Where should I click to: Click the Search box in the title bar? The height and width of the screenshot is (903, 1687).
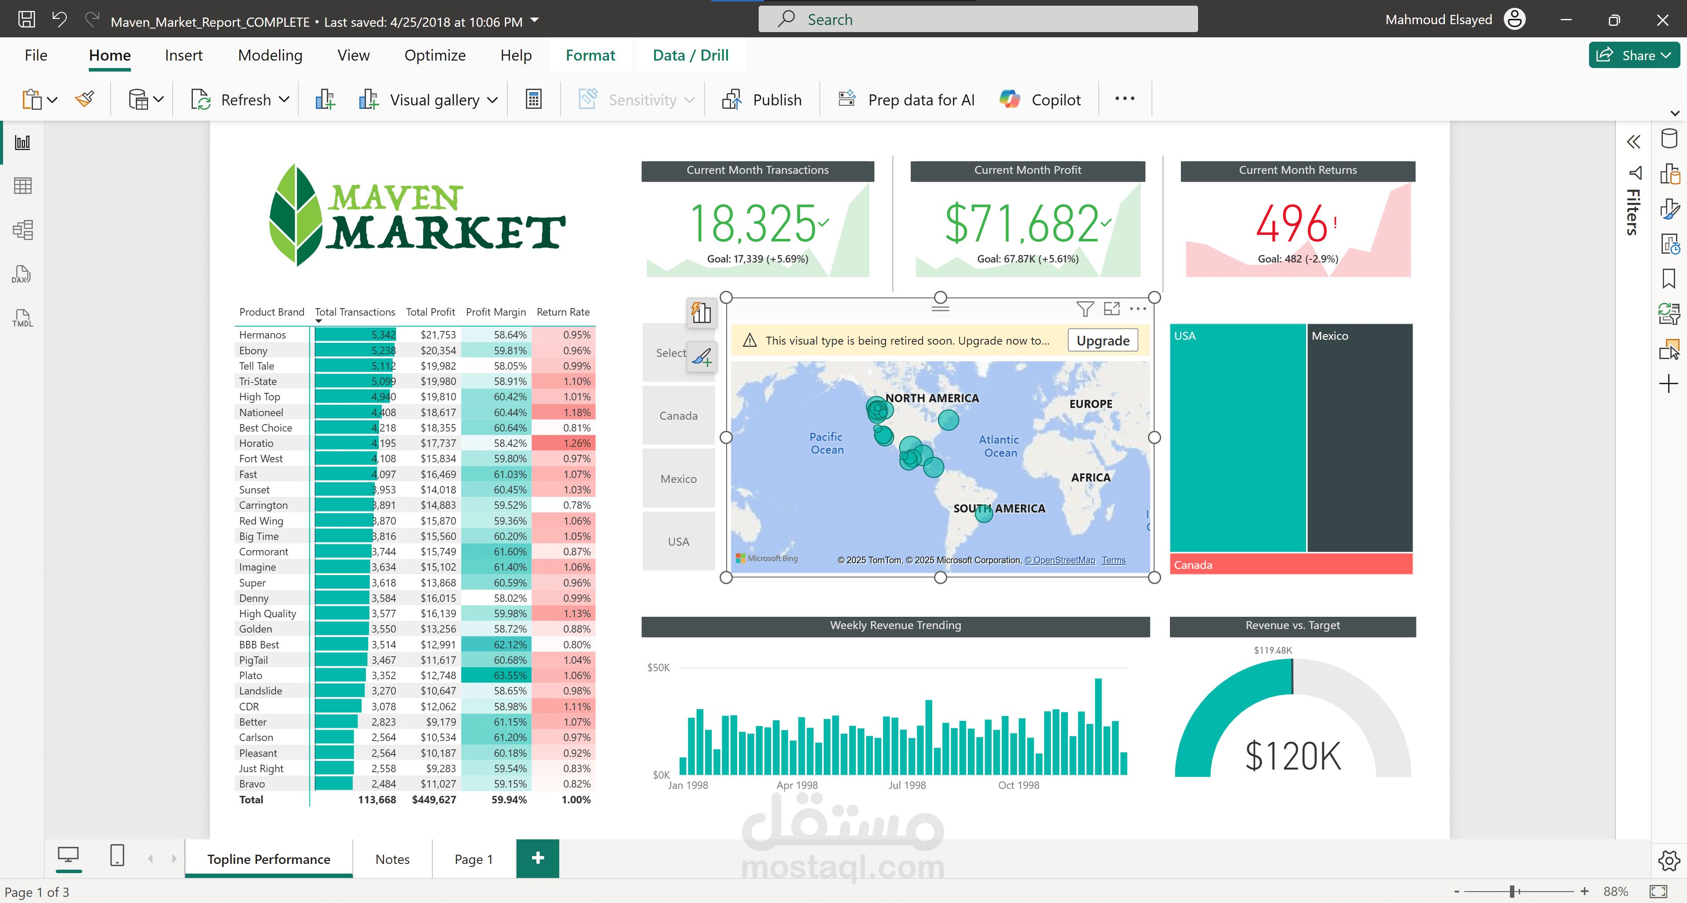click(x=978, y=20)
